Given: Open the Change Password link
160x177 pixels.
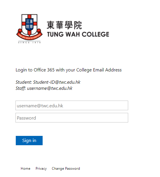Looking at the screenshot, I should (66, 169).
